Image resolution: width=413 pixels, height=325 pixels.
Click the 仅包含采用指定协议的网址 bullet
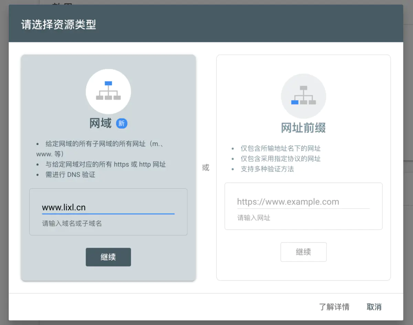point(280,159)
